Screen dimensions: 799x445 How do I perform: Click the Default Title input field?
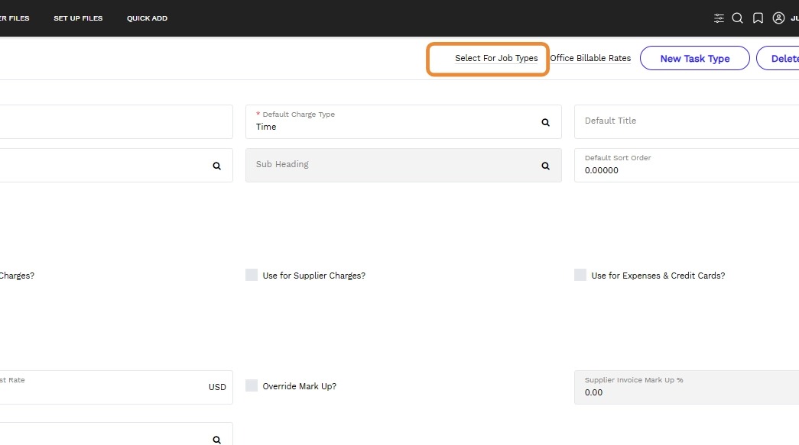pos(684,121)
